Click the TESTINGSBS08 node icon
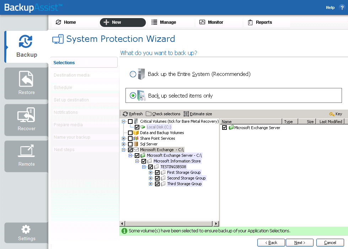348x249 pixels. pos(156,167)
